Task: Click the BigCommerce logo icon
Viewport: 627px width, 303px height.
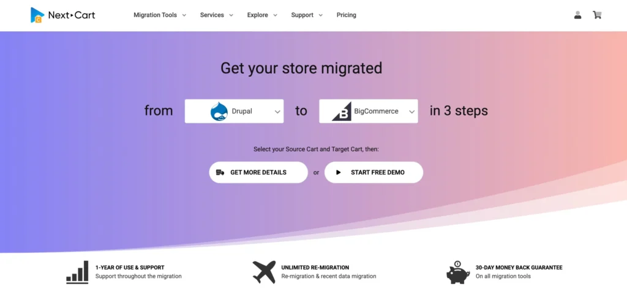Action: (x=342, y=111)
